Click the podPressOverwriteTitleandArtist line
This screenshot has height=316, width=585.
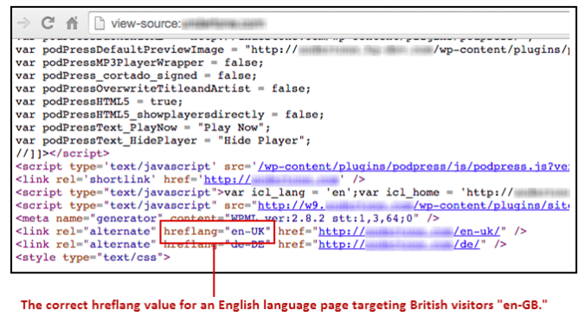[163, 88]
